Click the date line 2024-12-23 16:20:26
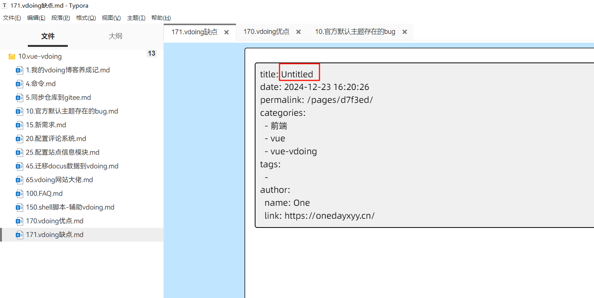 (315, 87)
